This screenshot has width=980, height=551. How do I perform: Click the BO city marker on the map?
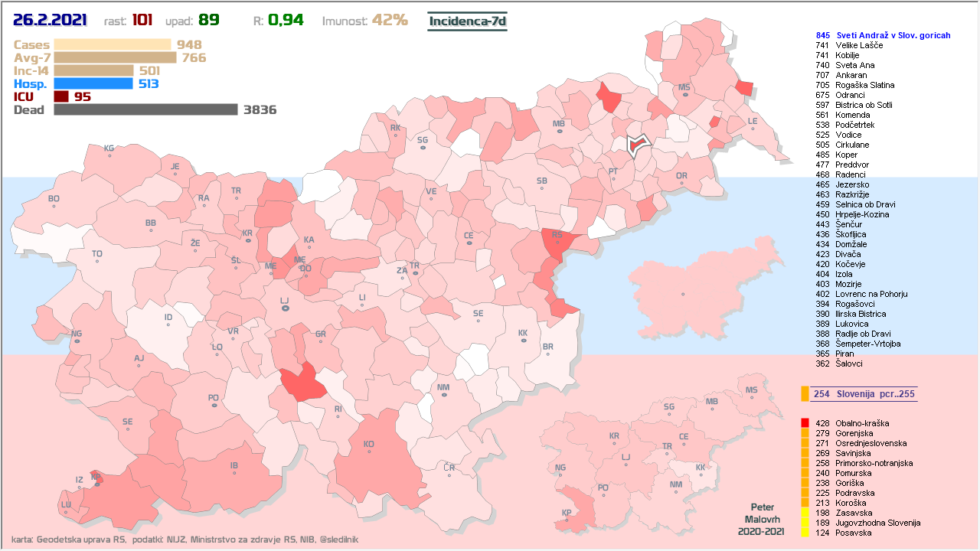[x=54, y=206]
